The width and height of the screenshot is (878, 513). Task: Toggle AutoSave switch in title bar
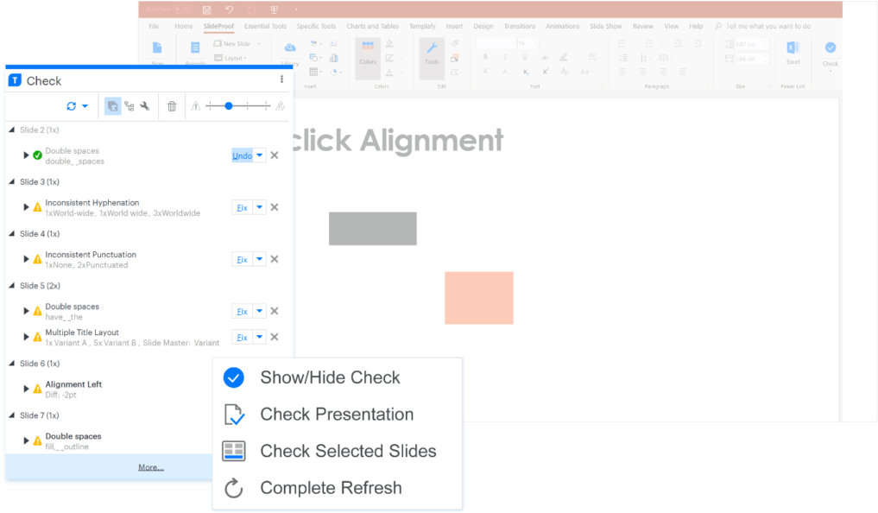point(181,9)
